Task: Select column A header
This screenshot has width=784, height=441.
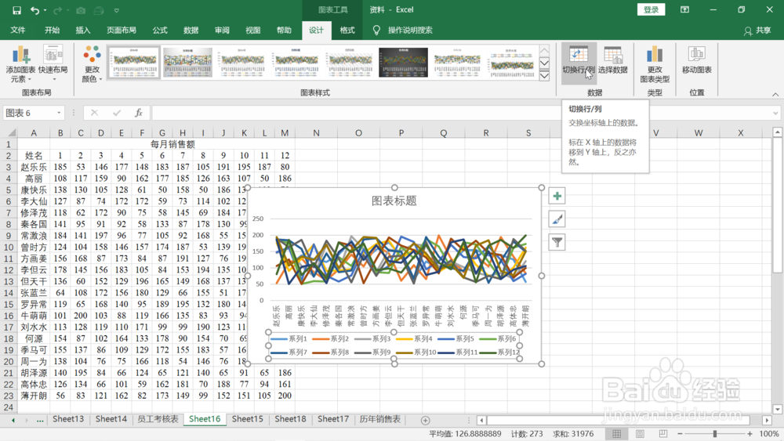Action: tap(34, 133)
